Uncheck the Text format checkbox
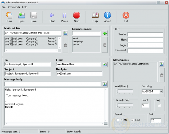 [132, 120]
